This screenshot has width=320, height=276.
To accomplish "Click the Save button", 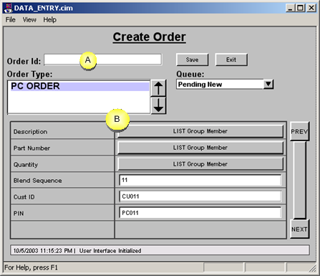I will tap(193, 60).
